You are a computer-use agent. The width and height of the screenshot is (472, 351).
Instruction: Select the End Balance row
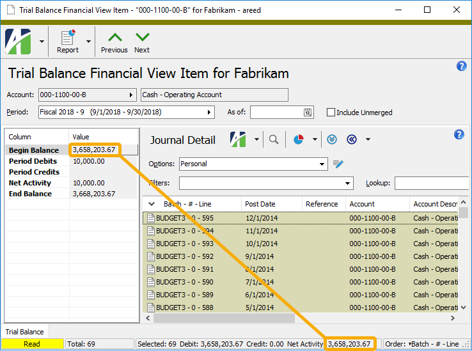[72, 194]
